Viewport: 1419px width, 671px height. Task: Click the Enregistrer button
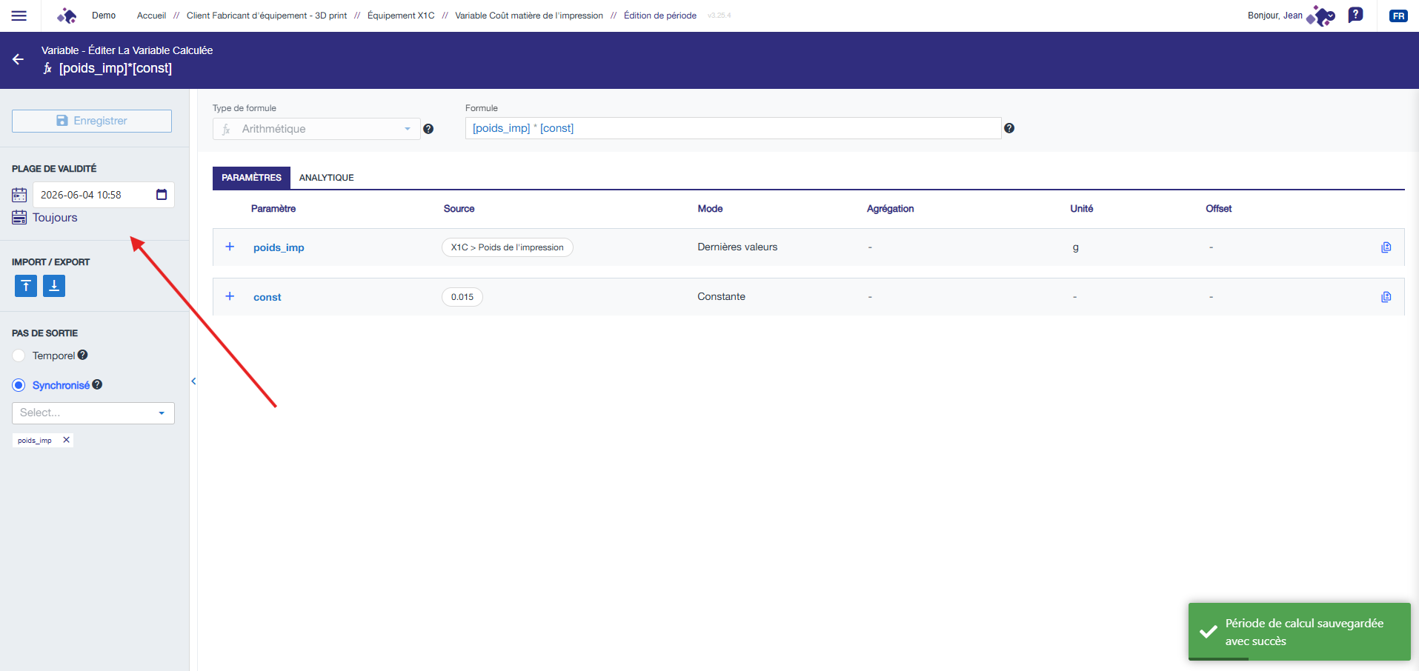[x=92, y=121]
